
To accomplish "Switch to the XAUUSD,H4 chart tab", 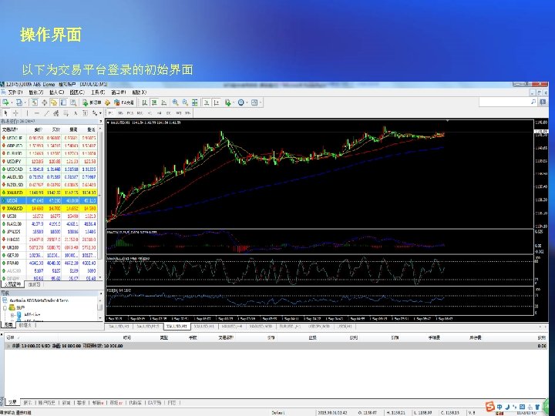I will 232,327.
